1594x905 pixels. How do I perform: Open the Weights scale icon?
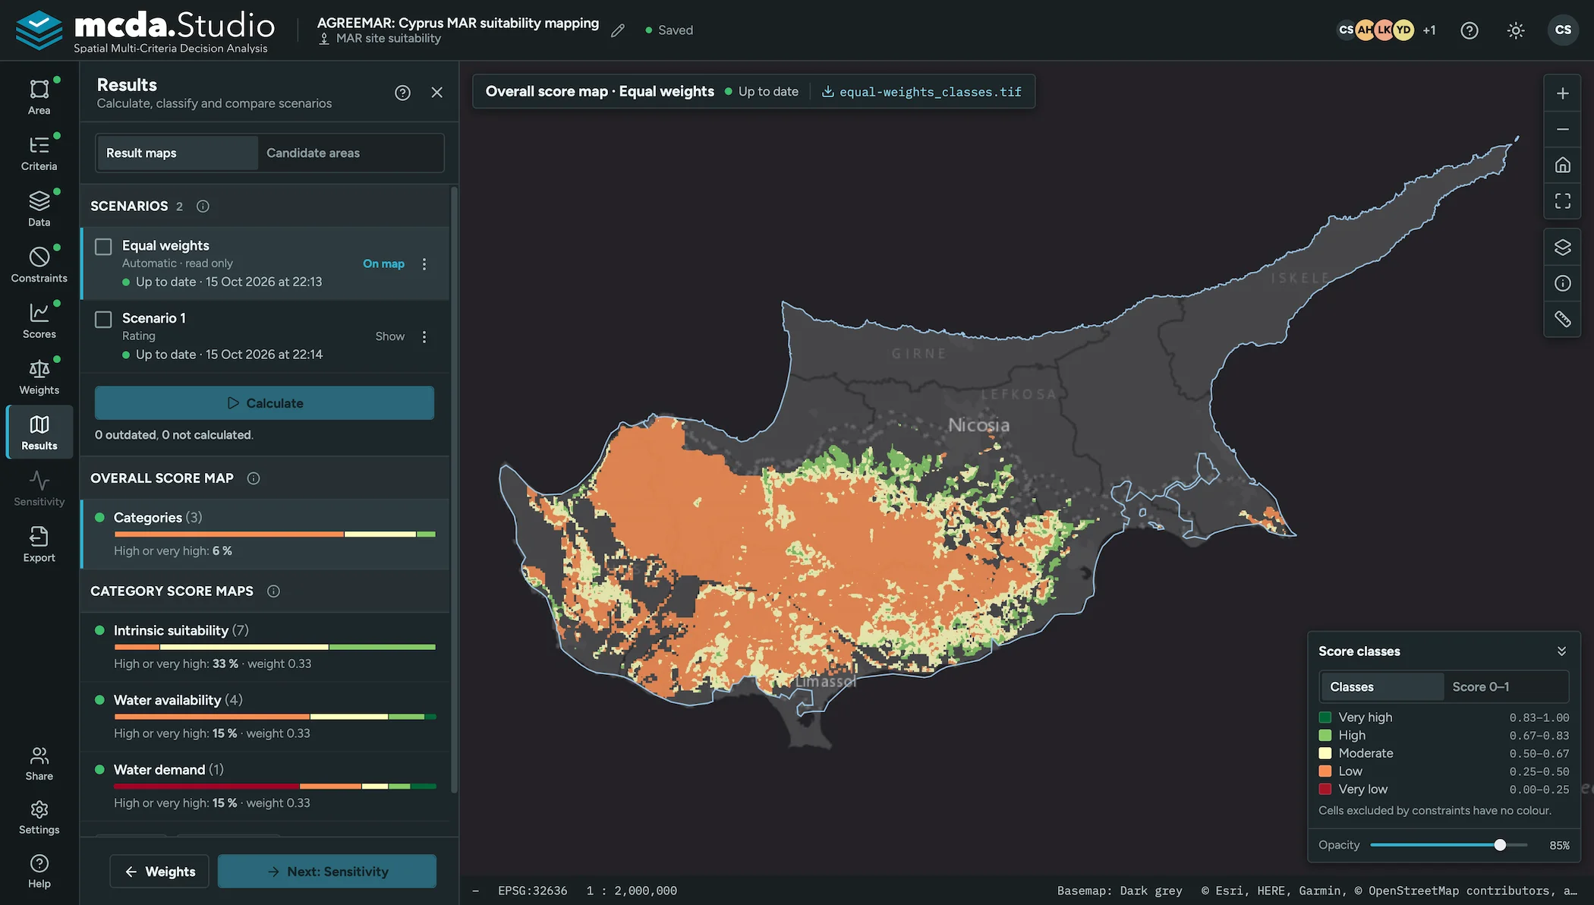[39, 369]
